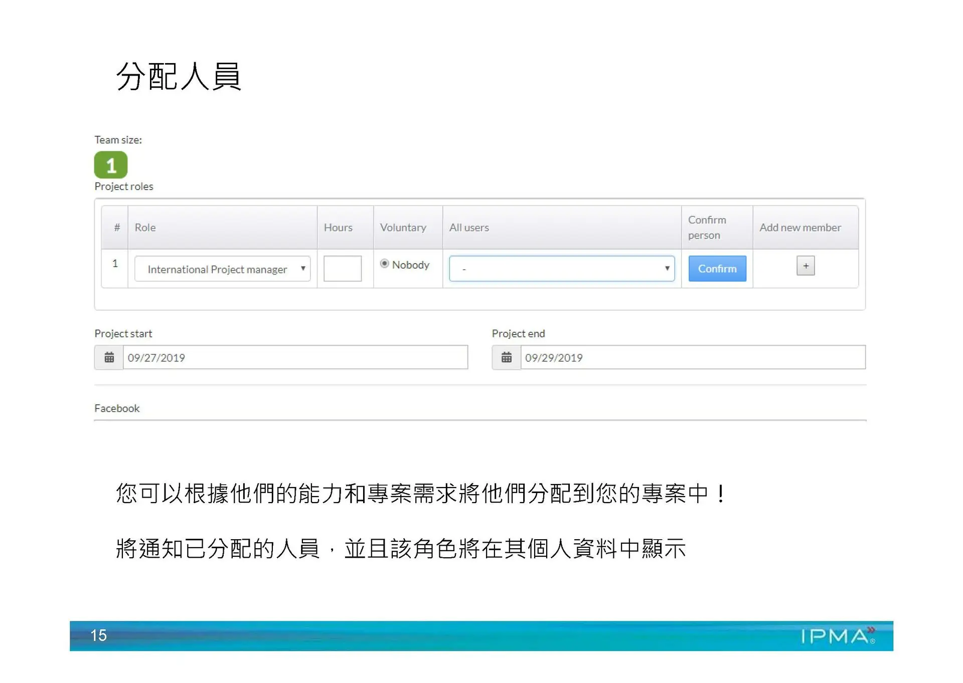Image resolution: width=963 pixels, height=683 pixels.
Task: Open the International Project manager role dropdown
Action: (222, 269)
